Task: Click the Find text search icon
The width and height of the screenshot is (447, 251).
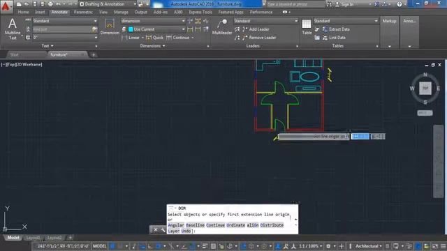Action: coord(329,4)
